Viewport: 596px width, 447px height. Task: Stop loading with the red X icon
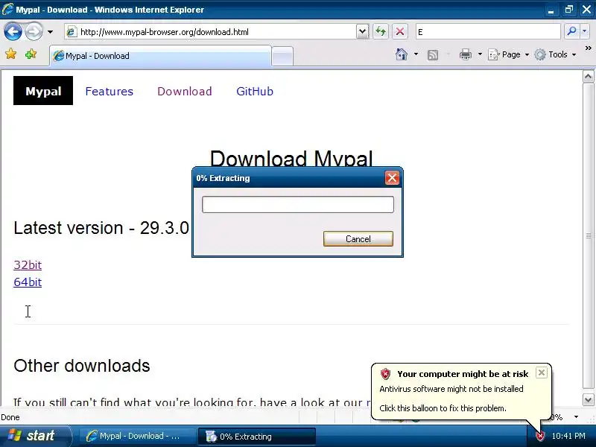pyautogui.click(x=400, y=31)
